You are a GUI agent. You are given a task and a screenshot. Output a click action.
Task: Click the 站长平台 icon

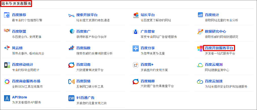pos(136,15)
